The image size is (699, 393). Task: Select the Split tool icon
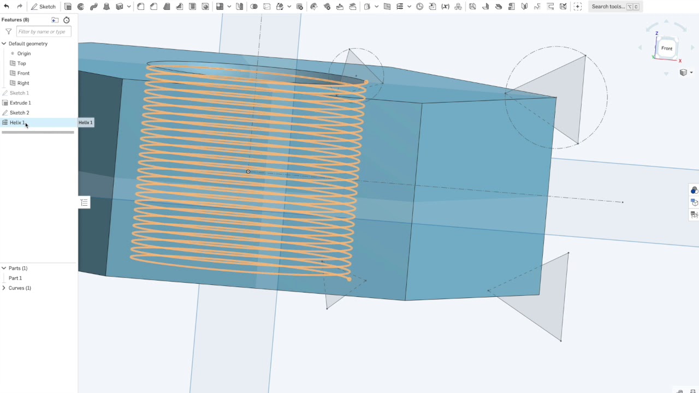[266, 7]
